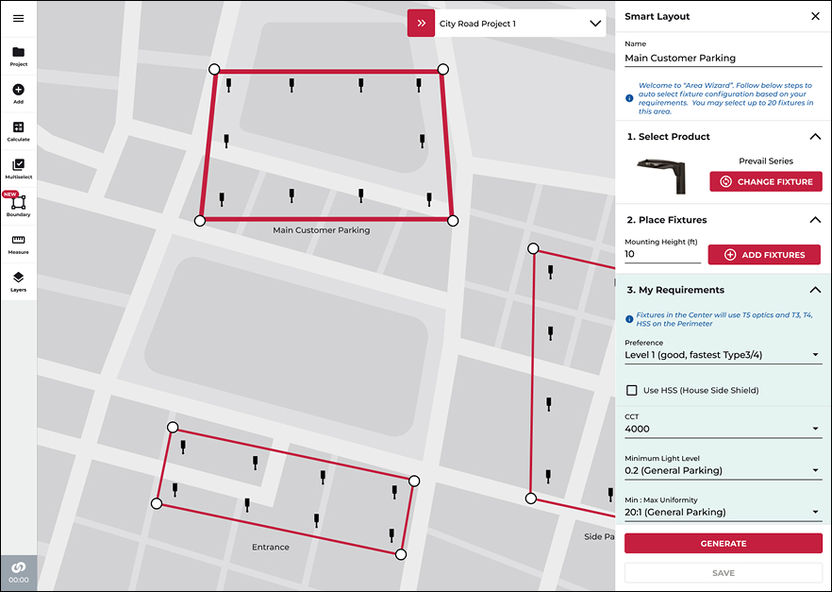Select top-left fixture in Entrance area
832x592 pixels.
pos(183,447)
